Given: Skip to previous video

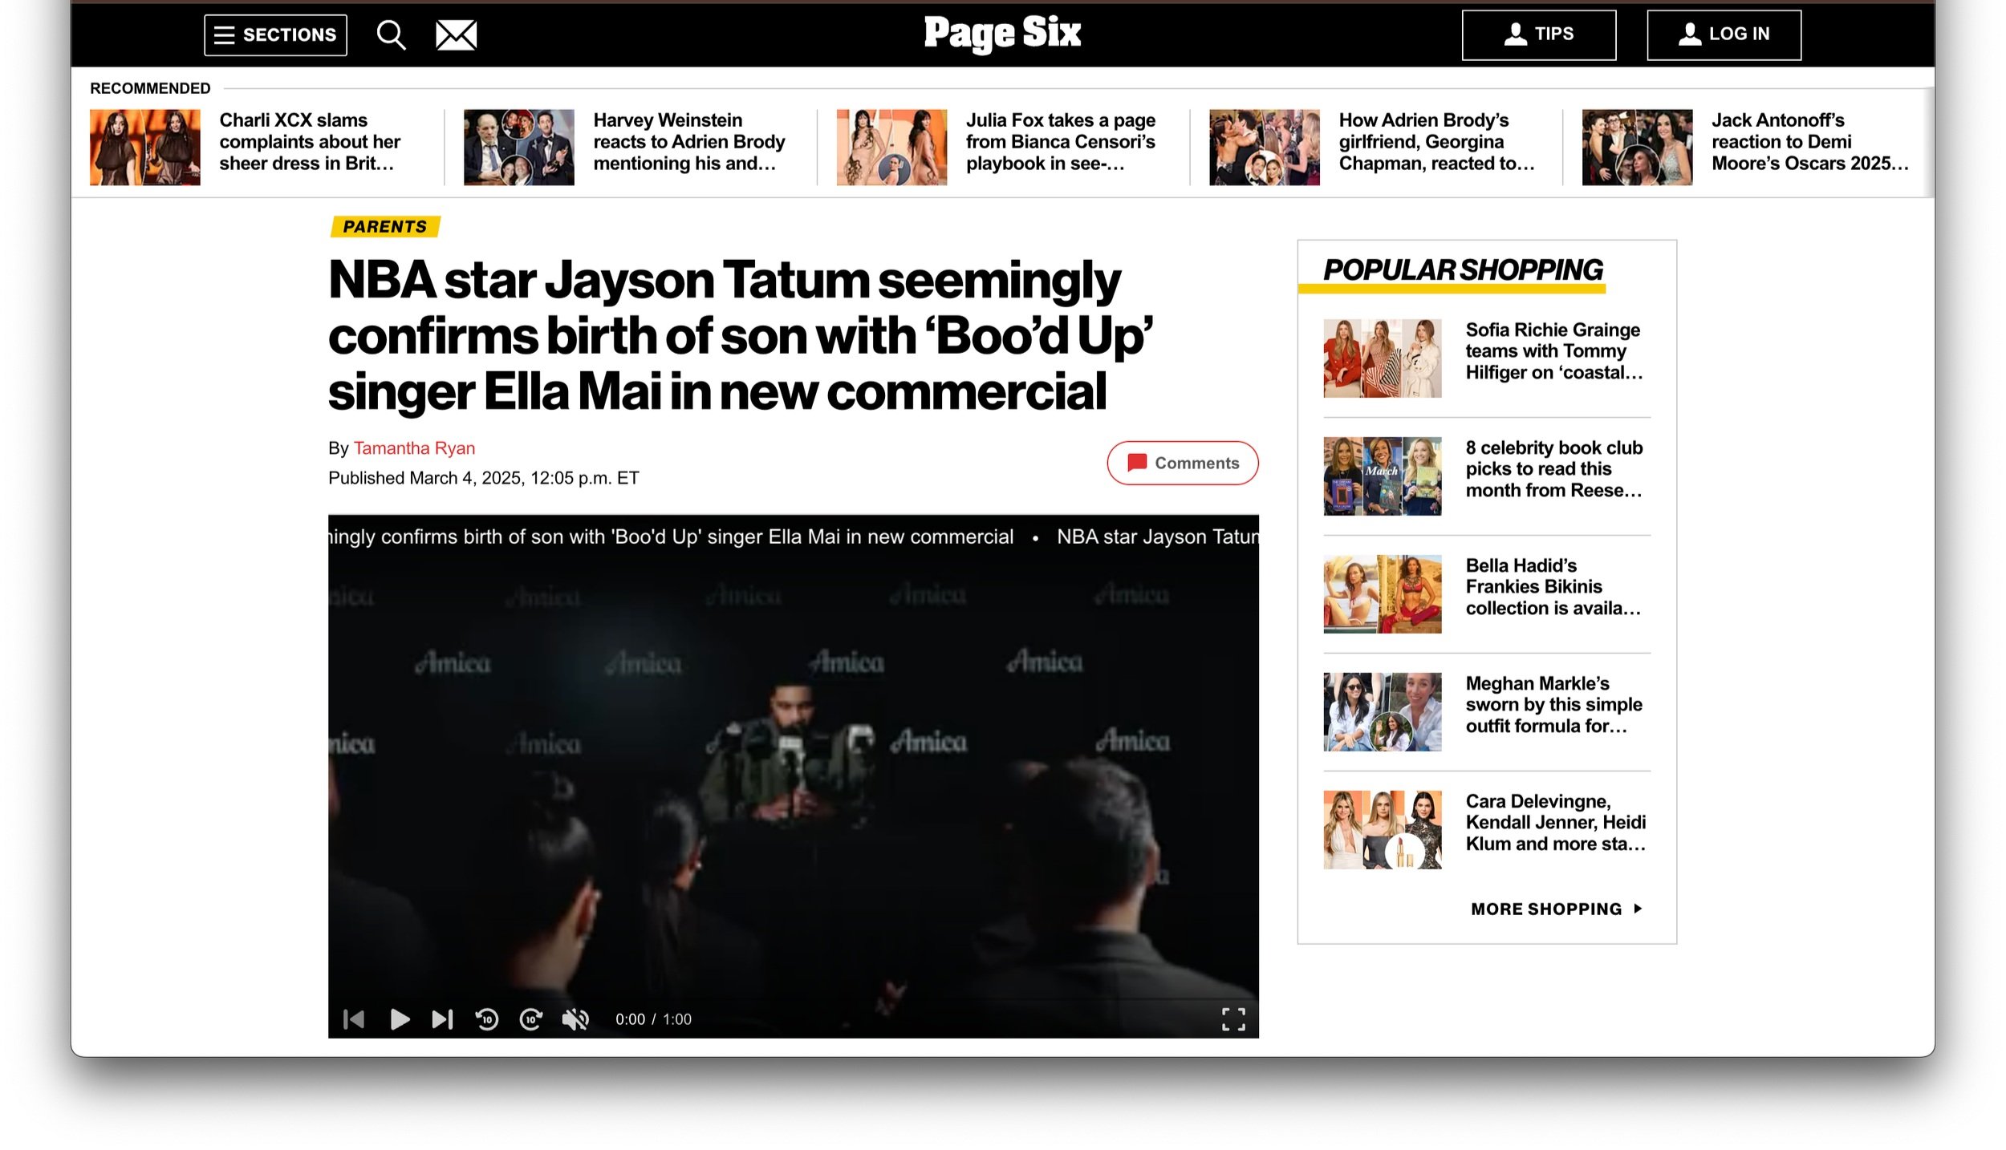Looking at the screenshot, I should (x=354, y=1018).
